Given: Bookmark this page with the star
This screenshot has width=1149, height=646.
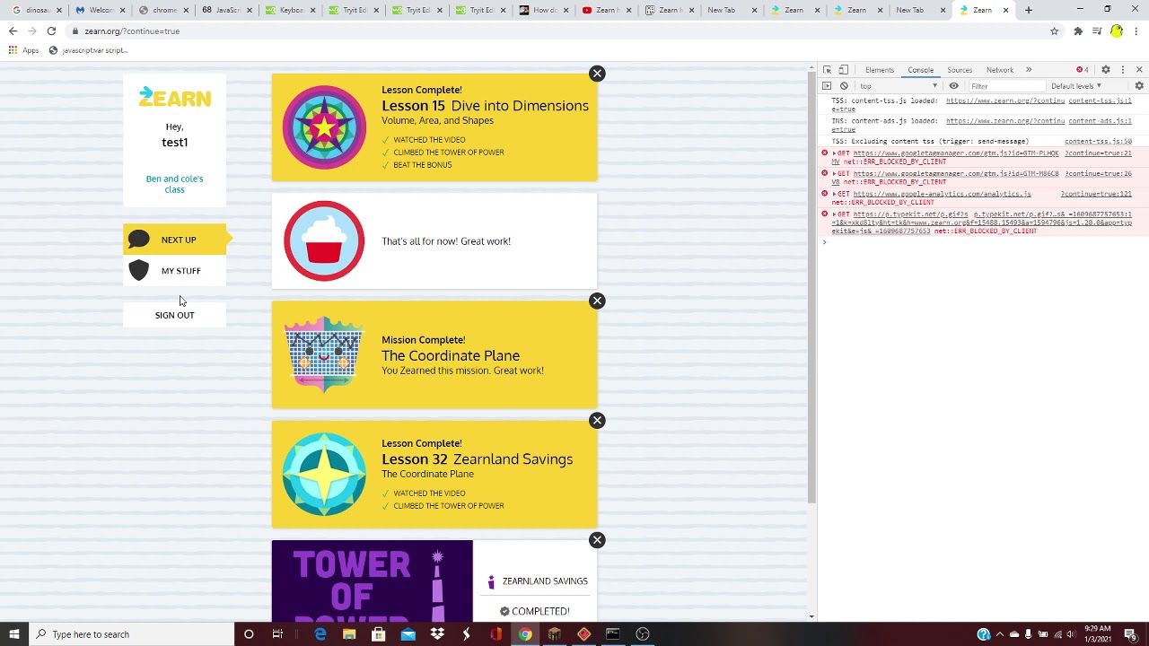Looking at the screenshot, I should click(x=1054, y=31).
